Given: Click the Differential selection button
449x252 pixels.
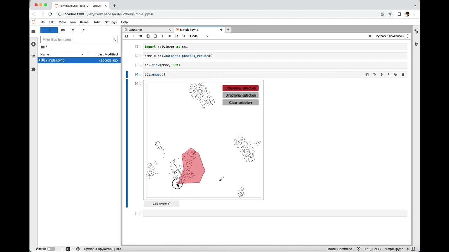Looking at the screenshot, I should click(240, 88).
